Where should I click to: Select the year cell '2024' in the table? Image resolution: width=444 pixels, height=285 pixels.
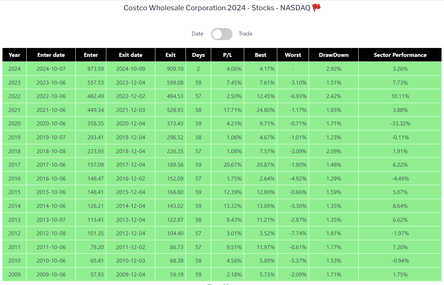click(x=15, y=69)
